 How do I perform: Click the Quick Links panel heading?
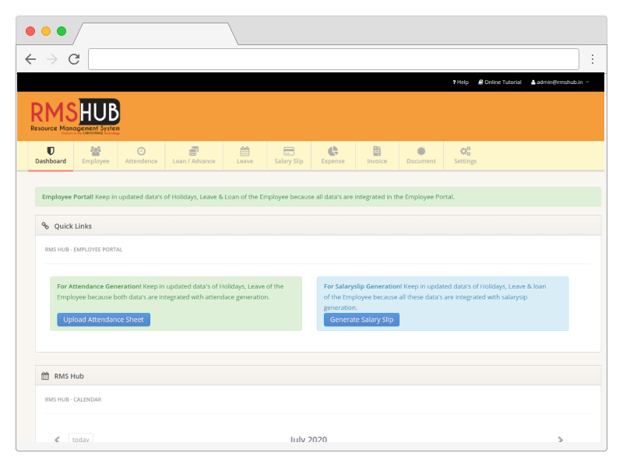[72, 226]
